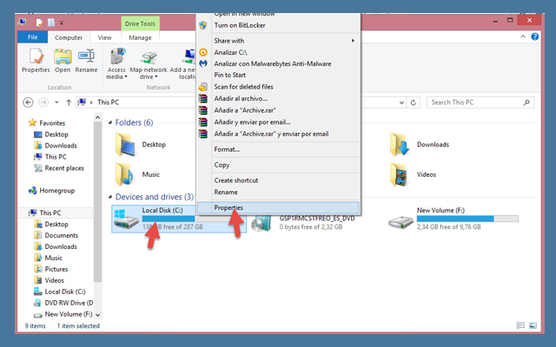The height and width of the screenshot is (347, 556).
Task: Open the Downloads folder icon in Folders
Action: click(400, 144)
